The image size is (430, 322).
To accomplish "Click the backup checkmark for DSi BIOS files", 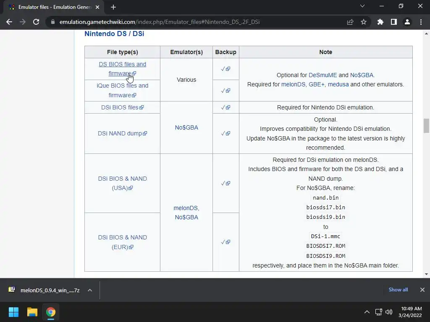I will coord(225,107).
